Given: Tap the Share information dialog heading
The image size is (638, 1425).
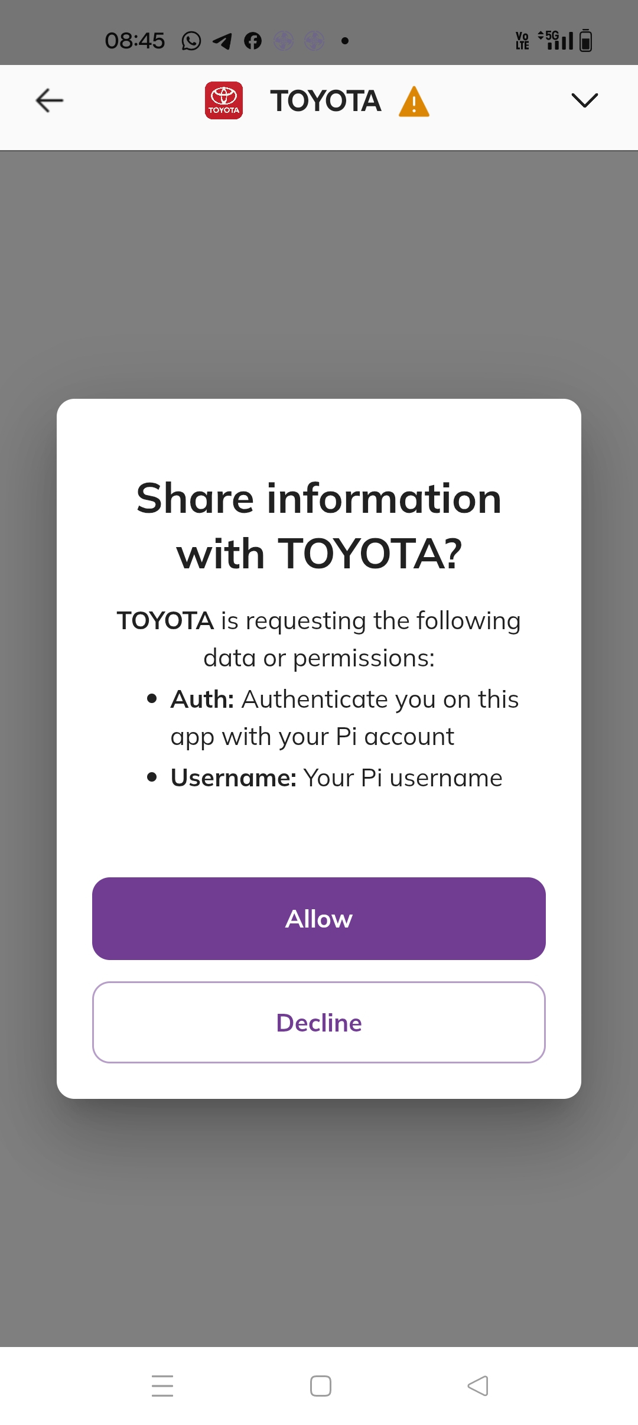Looking at the screenshot, I should 319,526.
